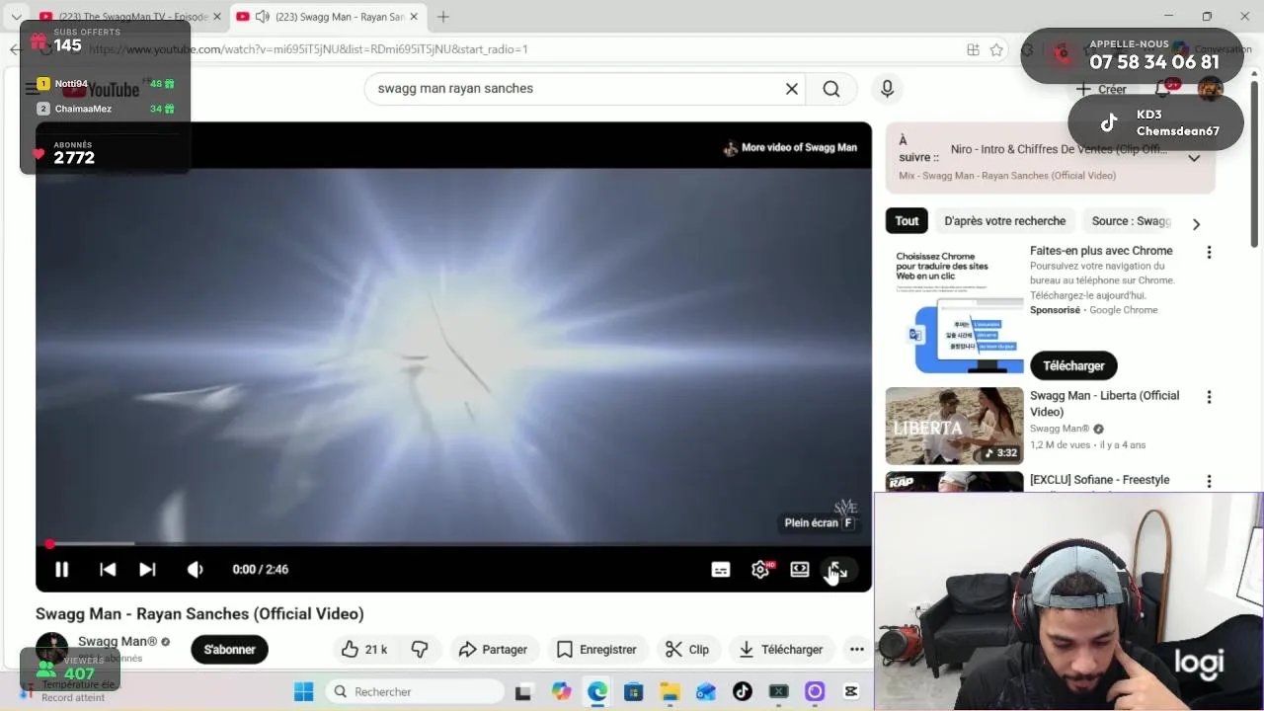This screenshot has width=1264, height=711.
Task: Clear the search box with the X icon
Action: tap(792, 89)
